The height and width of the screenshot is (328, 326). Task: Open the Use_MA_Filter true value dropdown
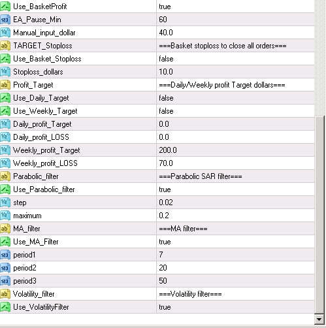click(x=235, y=242)
